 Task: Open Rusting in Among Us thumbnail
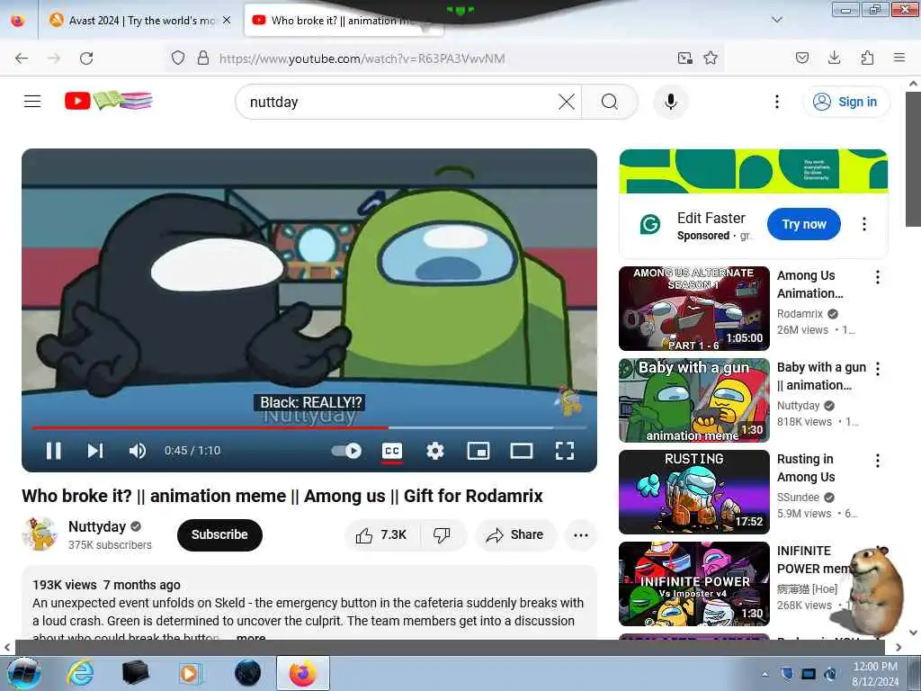point(694,492)
